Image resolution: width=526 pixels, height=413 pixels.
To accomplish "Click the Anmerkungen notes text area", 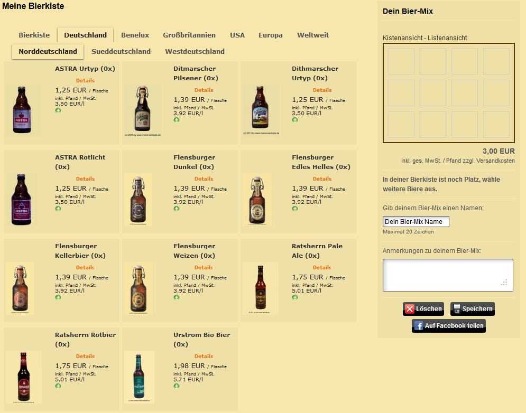I will (448, 275).
